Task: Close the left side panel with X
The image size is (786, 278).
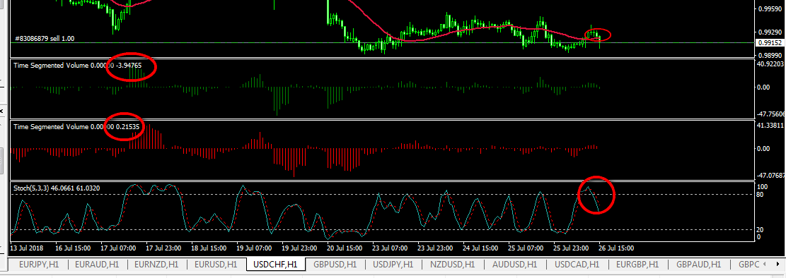Action: [x=1, y=110]
